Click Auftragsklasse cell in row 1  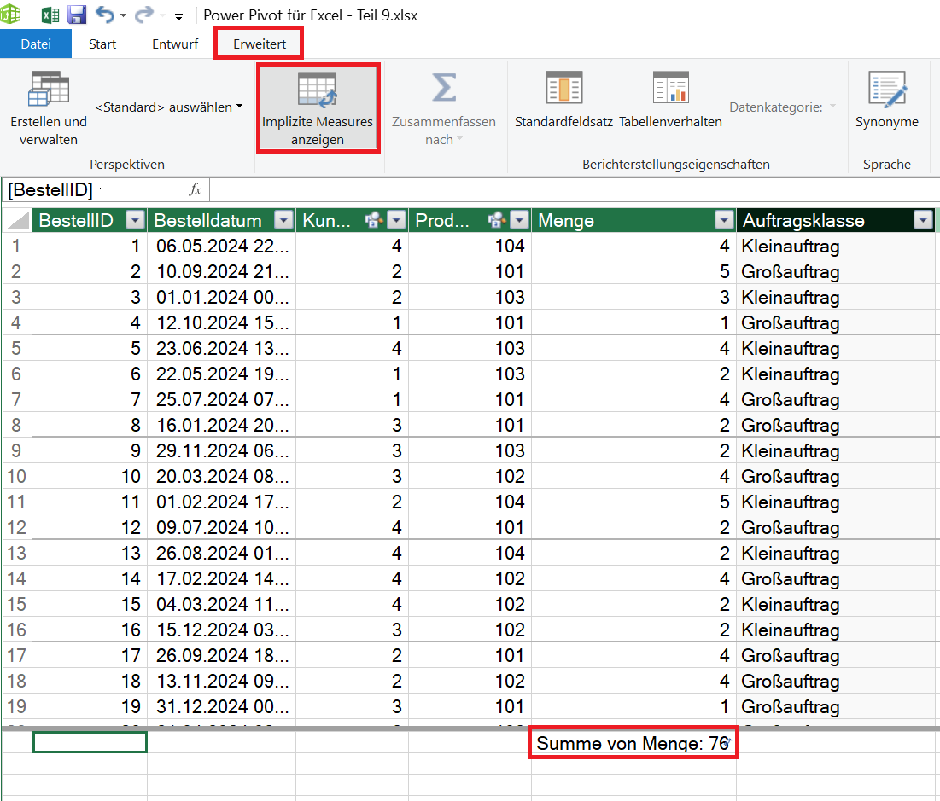point(836,247)
